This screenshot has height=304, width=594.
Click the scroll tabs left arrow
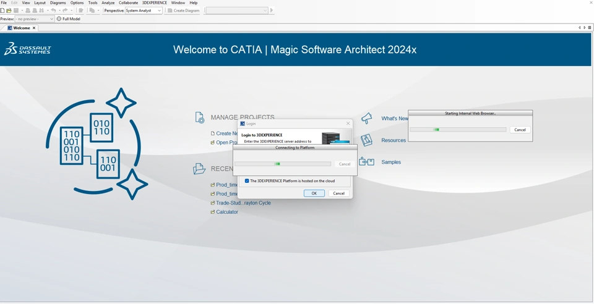(x=579, y=28)
